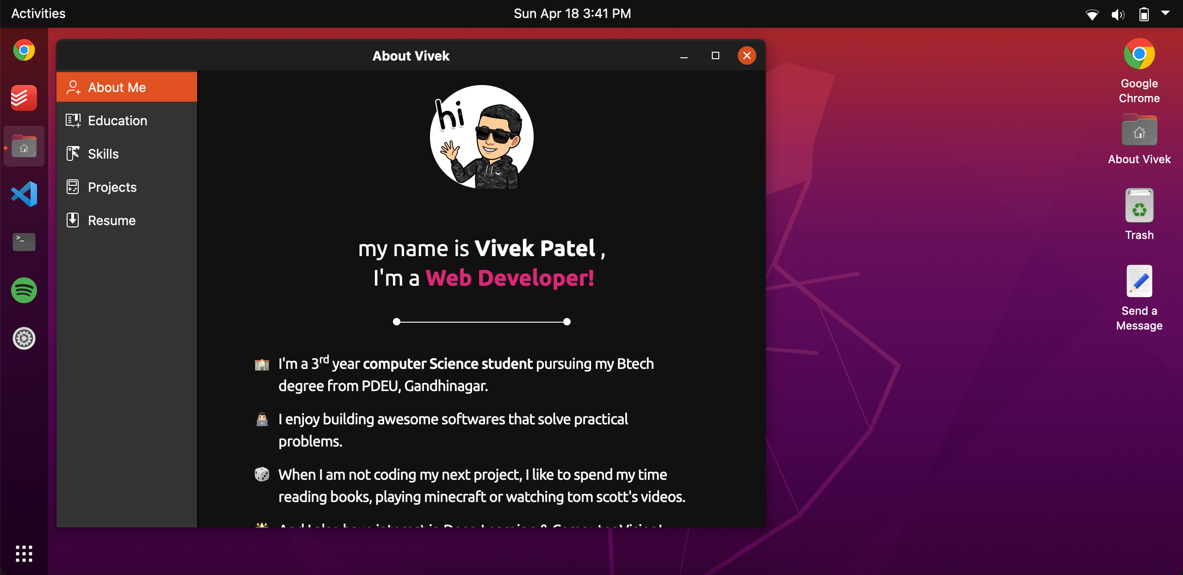Open Google Chrome from the dock
The image size is (1183, 575).
point(24,50)
